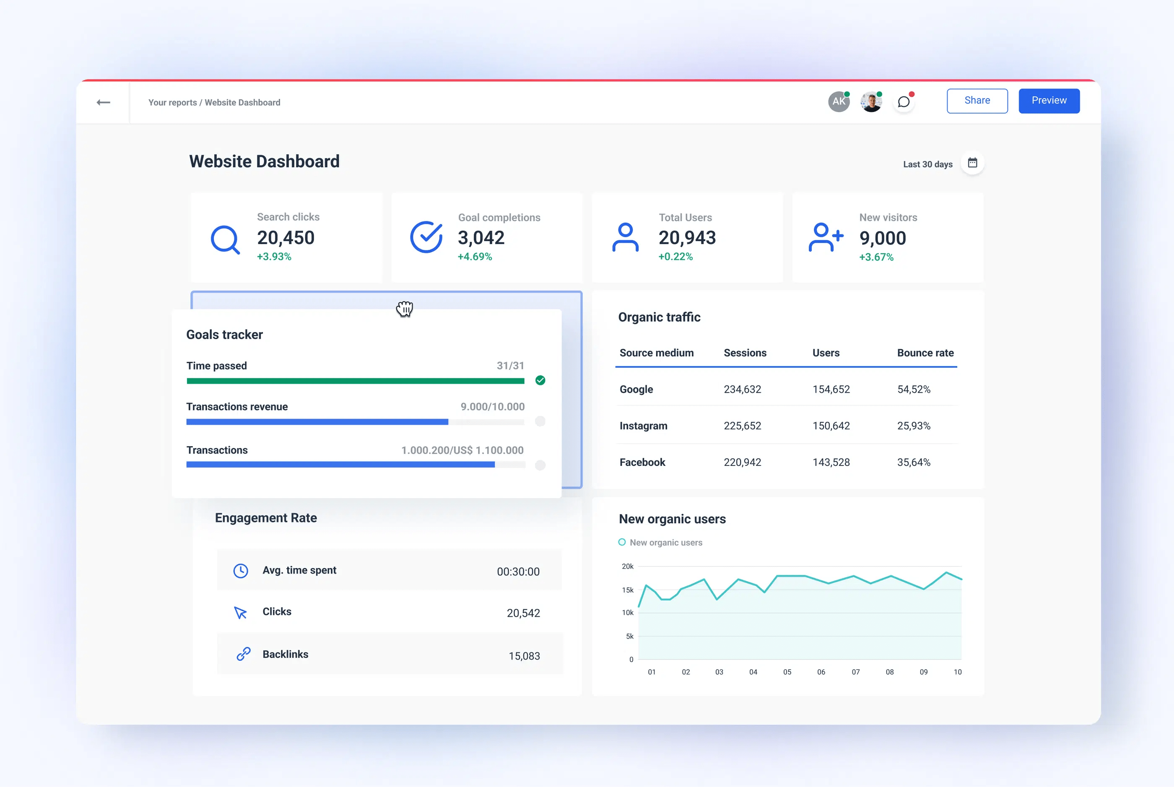1174x787 pixels.
Task: Click the Search clicks magnifier icon
Action: [x=225, y=239]
